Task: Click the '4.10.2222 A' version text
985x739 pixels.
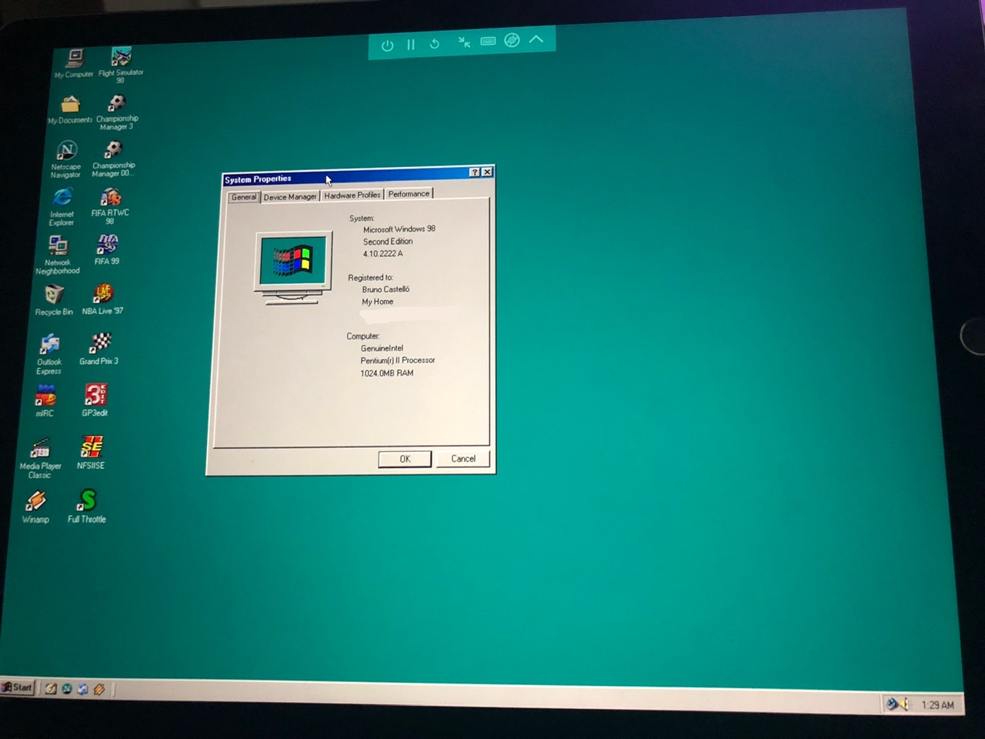Action: [x=383, y=253]
